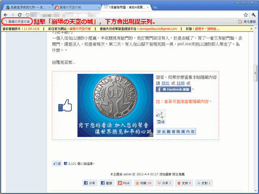Click the small 讚 like button under count
259x194 pixels.
click(161, 122)
